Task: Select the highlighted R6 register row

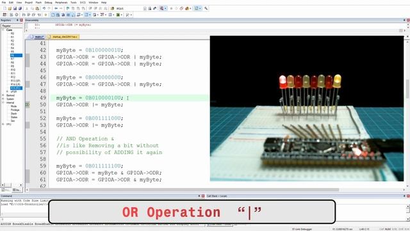Action: tap(16, 55)
